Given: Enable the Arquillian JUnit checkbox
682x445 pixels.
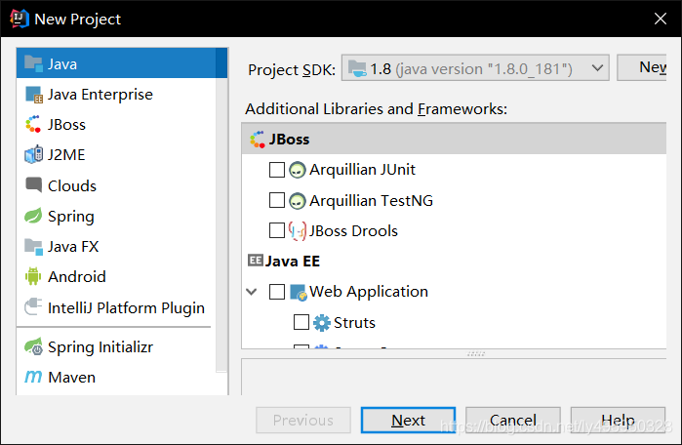Looking at the screenshot, I should coord(277,170).
